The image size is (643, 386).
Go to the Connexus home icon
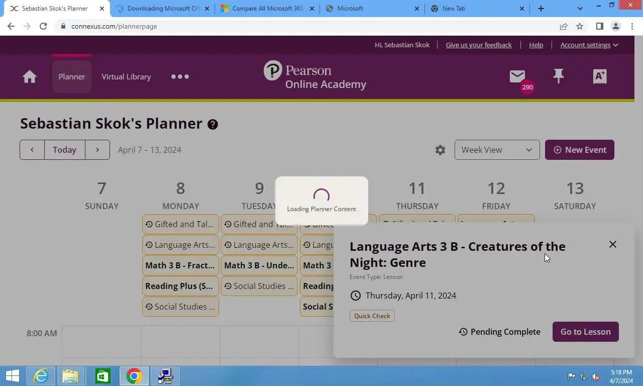[30, 76]
